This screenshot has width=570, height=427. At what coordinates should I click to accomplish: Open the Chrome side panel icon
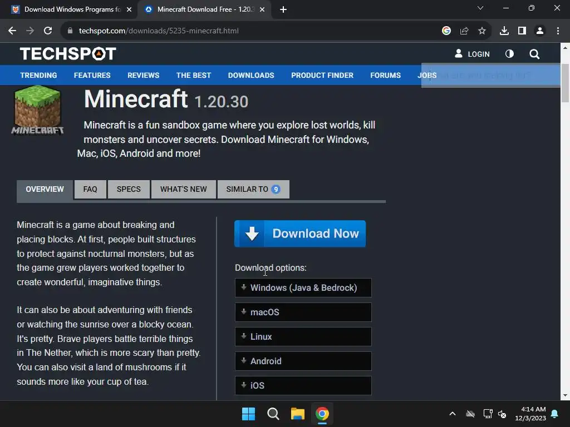522,31
